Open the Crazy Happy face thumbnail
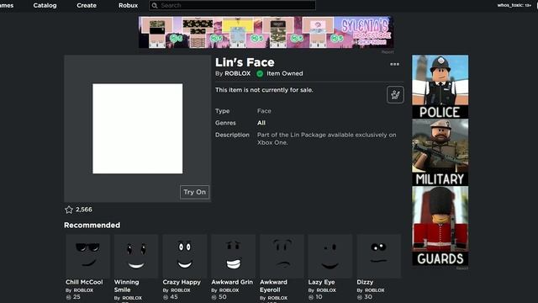Screen dimensions: 538x303 185,256
